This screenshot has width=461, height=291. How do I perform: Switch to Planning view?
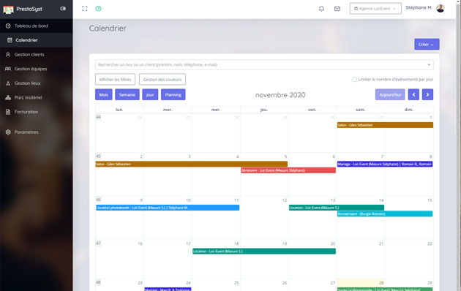(173, 94)
